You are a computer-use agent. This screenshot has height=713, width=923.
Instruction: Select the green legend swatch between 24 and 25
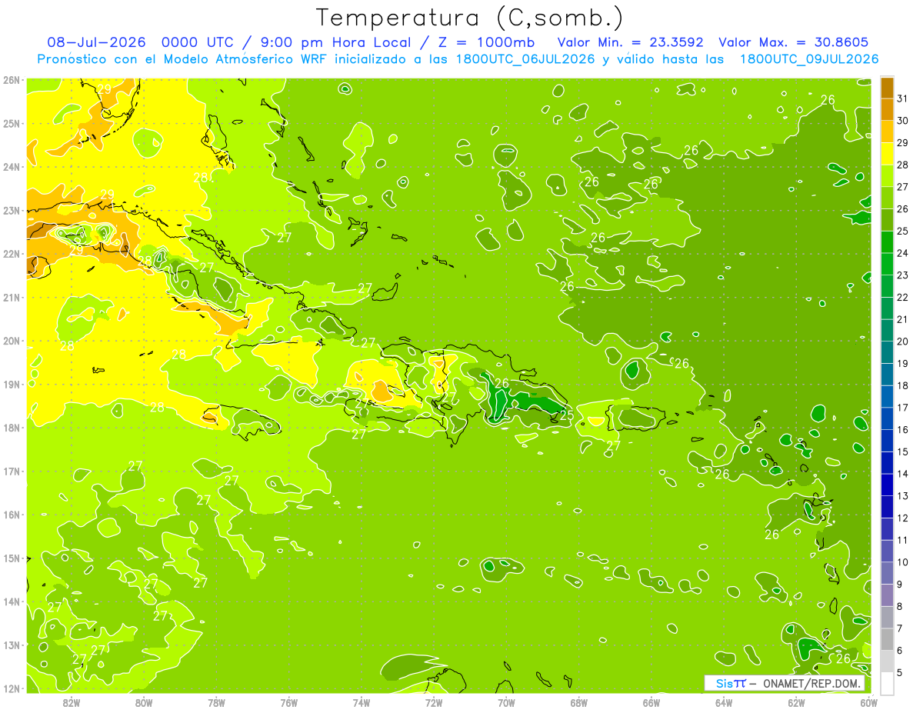pos(887,242)
